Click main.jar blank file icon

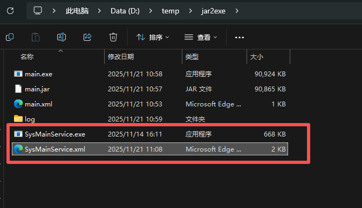18,89
